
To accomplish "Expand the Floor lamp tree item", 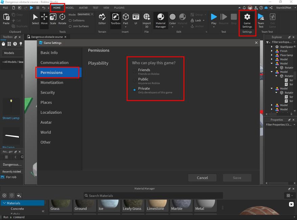I will click(272, 55).
